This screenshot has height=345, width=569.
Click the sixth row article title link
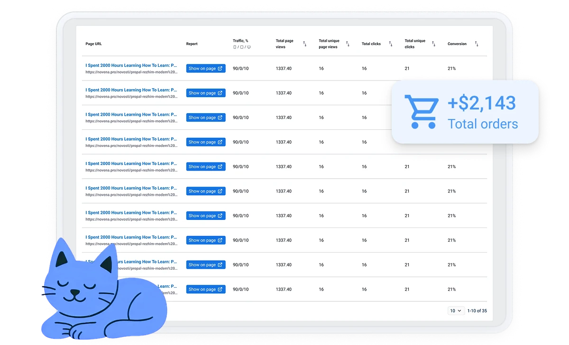coord(131,188)
